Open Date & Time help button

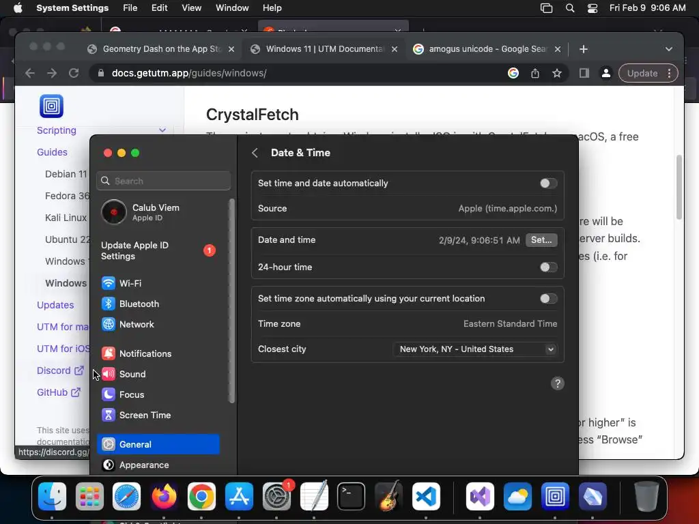557,383
